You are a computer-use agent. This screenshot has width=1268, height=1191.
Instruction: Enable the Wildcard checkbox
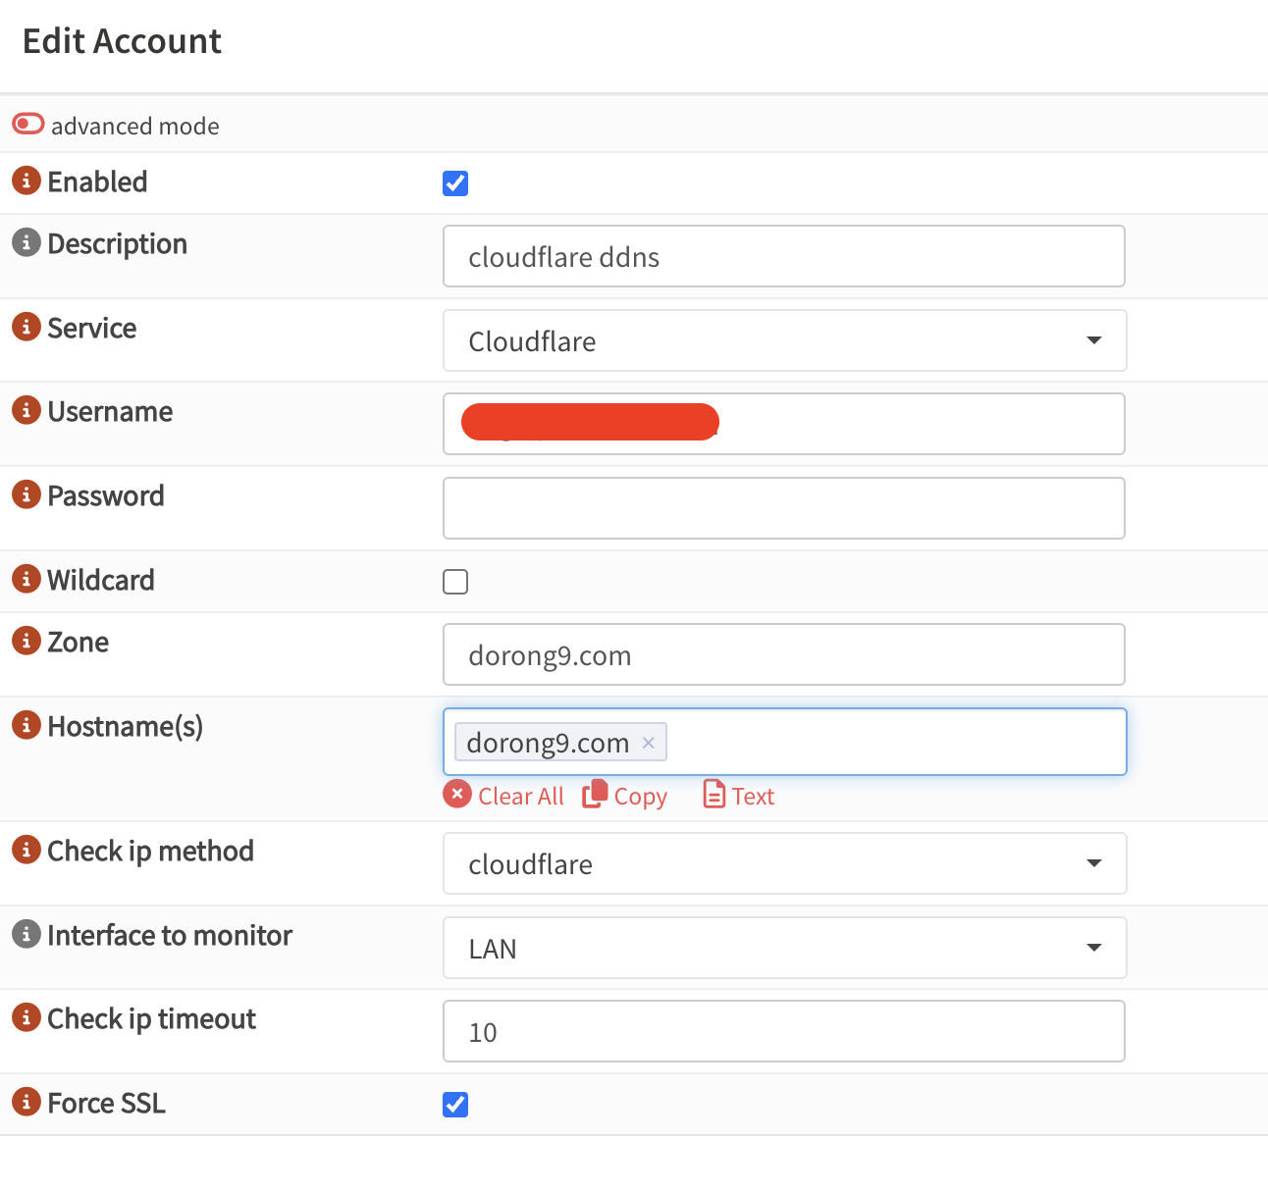455,582
